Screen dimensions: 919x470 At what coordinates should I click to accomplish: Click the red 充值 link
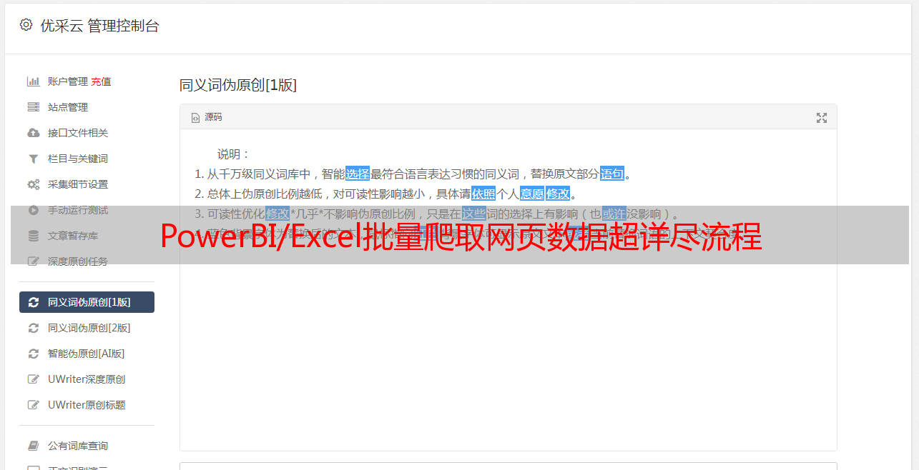(x=101, y=81)
